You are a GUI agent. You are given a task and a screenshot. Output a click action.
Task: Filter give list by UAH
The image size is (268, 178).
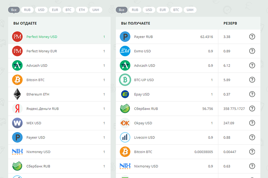pyautogui.click(x=96, y=10)
